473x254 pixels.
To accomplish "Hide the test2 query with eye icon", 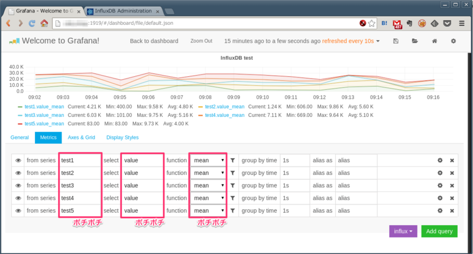I will [18, 173].
